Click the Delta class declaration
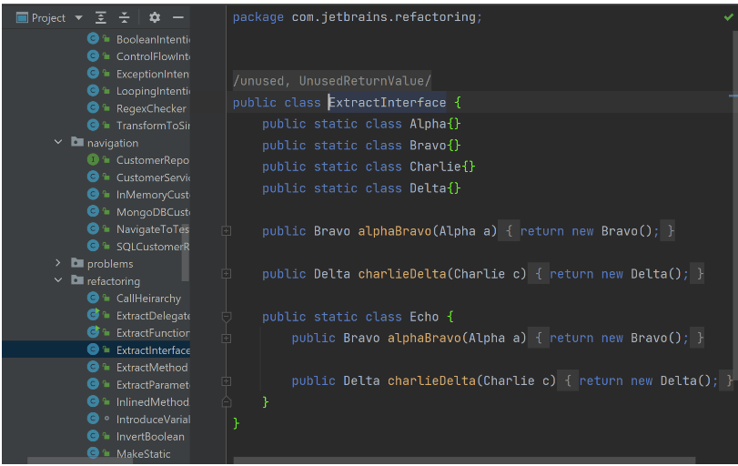The height and width of the screenshot is (466, 738). coord(361,188)
